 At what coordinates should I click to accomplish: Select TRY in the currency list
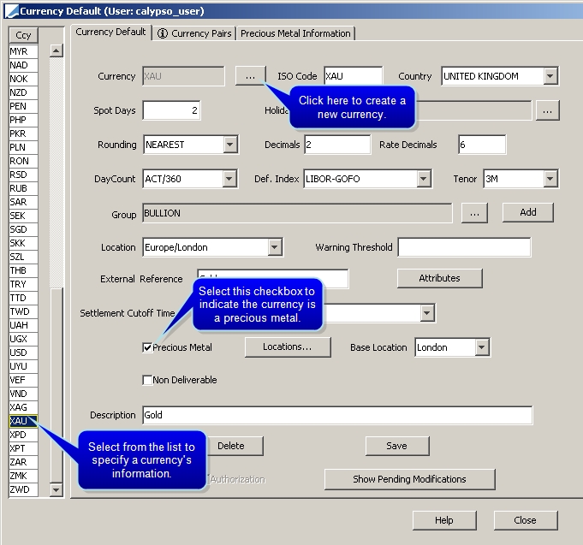[23, 284]
